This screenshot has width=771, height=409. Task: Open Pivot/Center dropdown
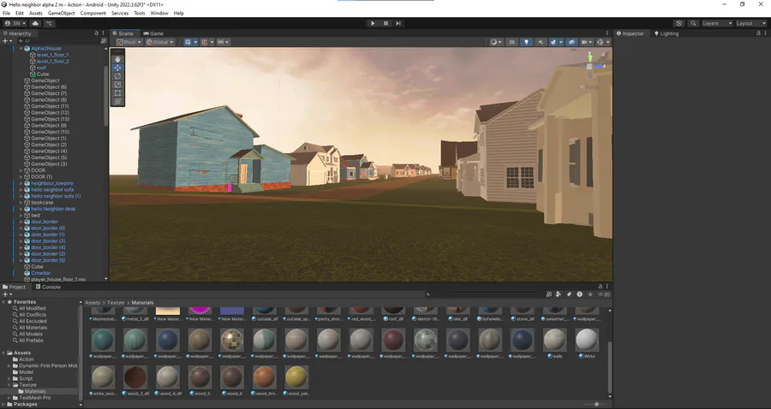(128, 42)
